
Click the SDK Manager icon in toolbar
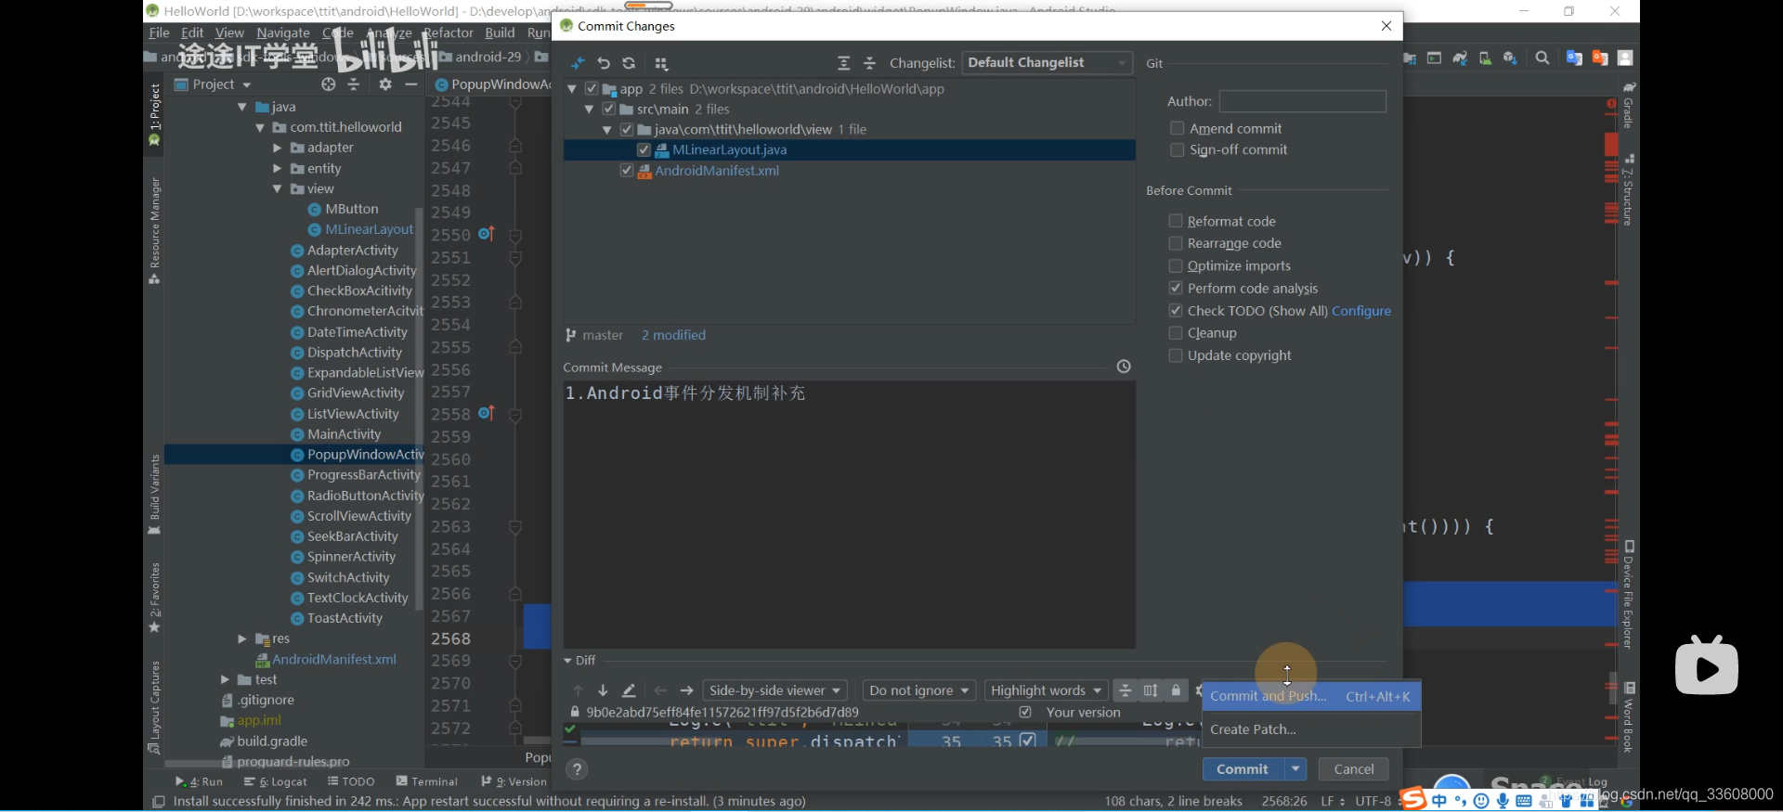point(1510,58)
